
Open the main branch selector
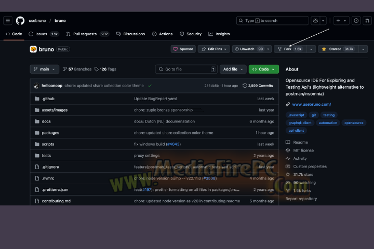click(45, 70)
